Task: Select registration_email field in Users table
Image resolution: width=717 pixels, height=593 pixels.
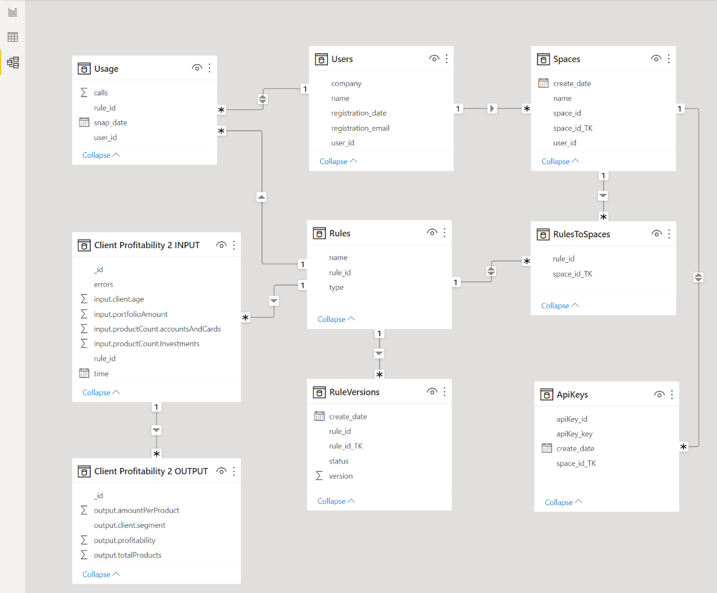Action: click(x=360, y=128)
